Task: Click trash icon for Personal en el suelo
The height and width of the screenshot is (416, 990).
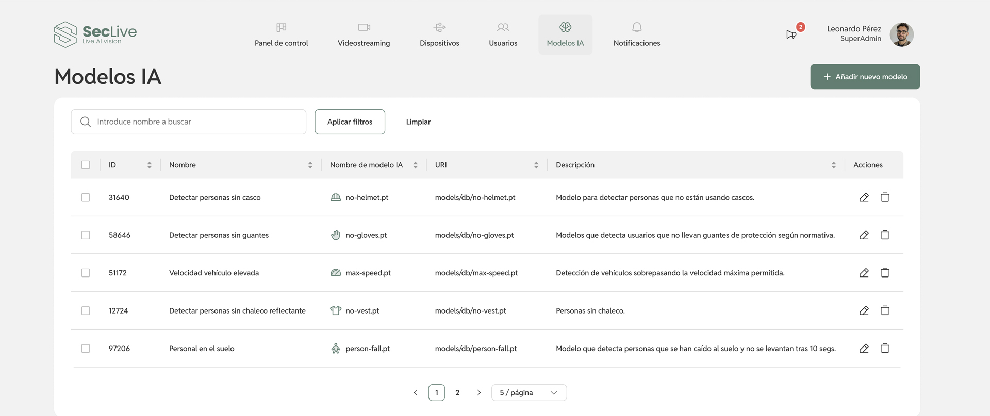Action: pyautogui.click(x=885, y=349)
